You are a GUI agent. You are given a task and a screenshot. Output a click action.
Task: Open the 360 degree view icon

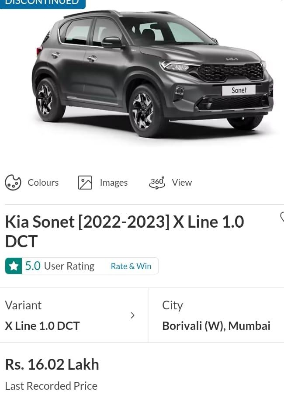[157, 182]
